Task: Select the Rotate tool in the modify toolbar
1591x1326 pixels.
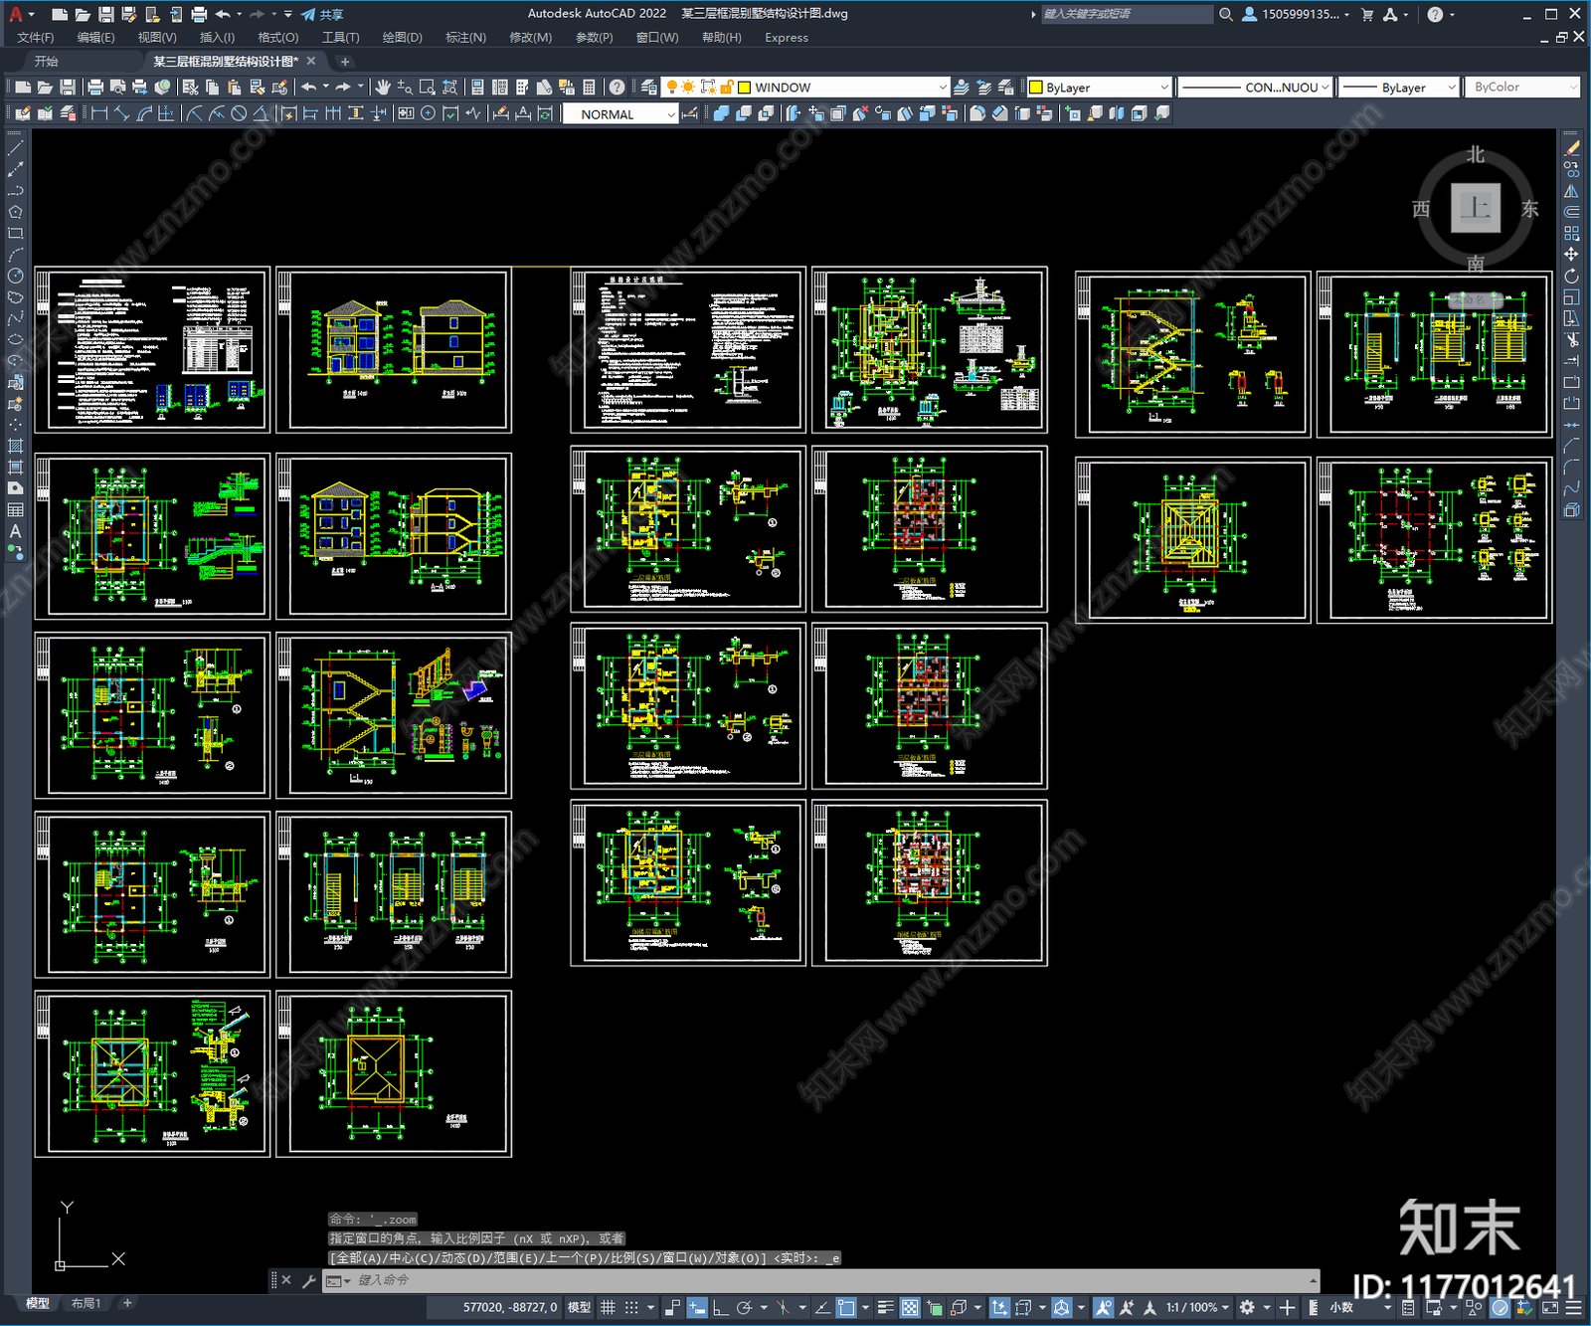Action: (x=1572, y=276)
